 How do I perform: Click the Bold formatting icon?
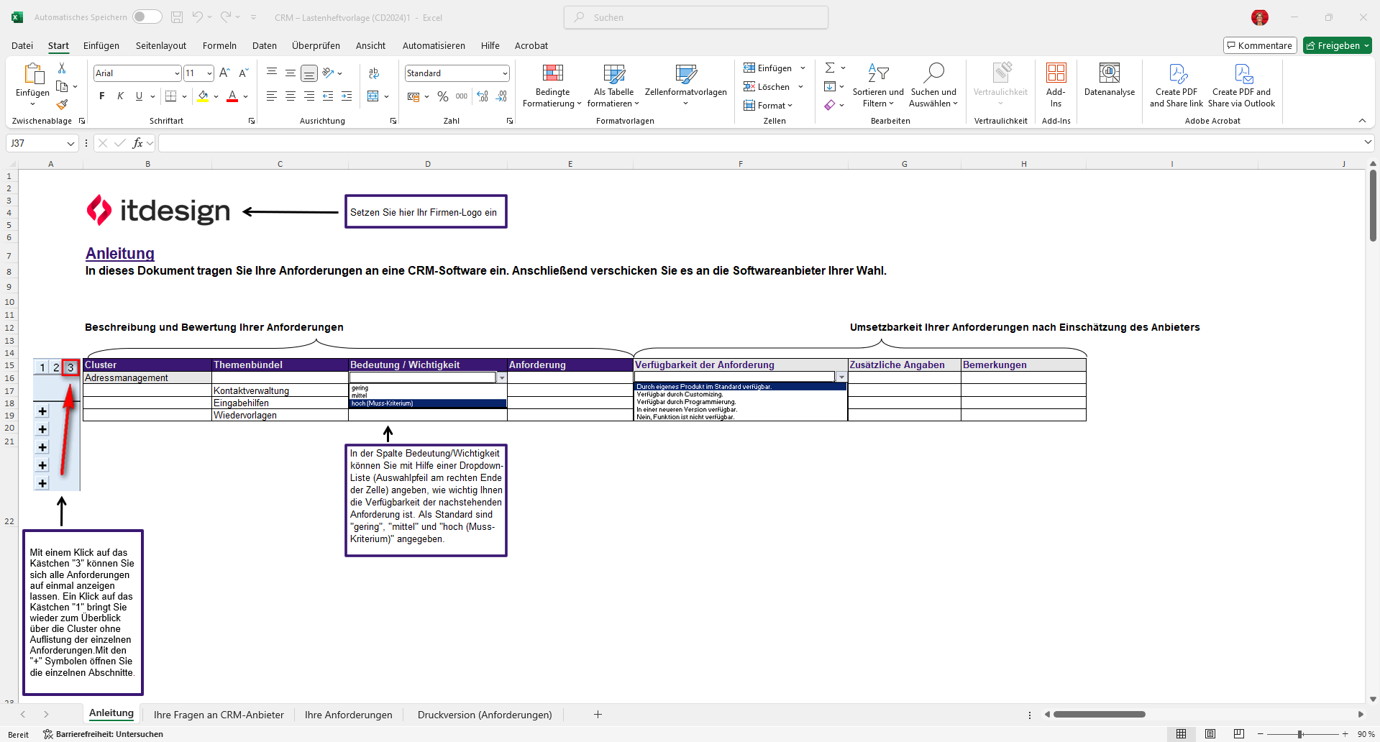pyautogui.click(x=101, y=96)
